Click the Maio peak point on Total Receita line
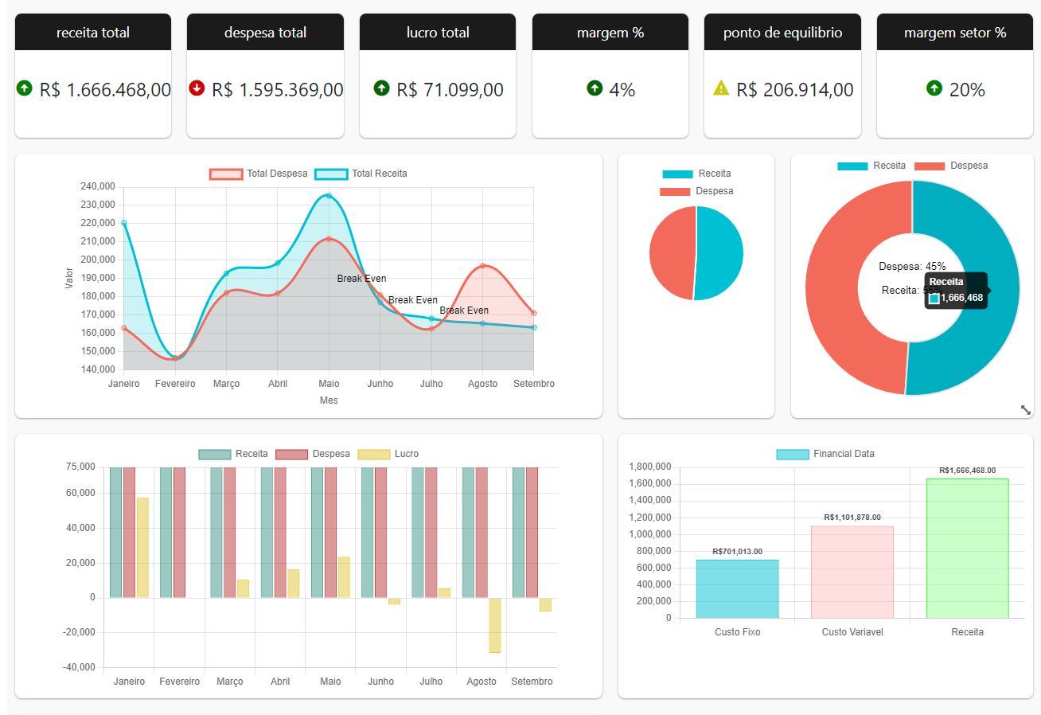Viewport: 1041px width, 715px height. (x=329, y=195)
